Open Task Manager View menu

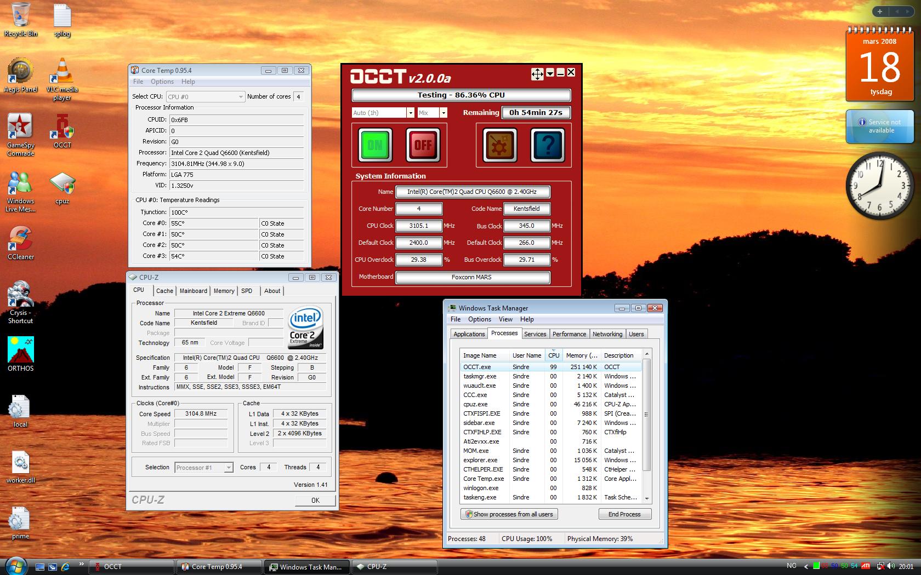point(505,319)
